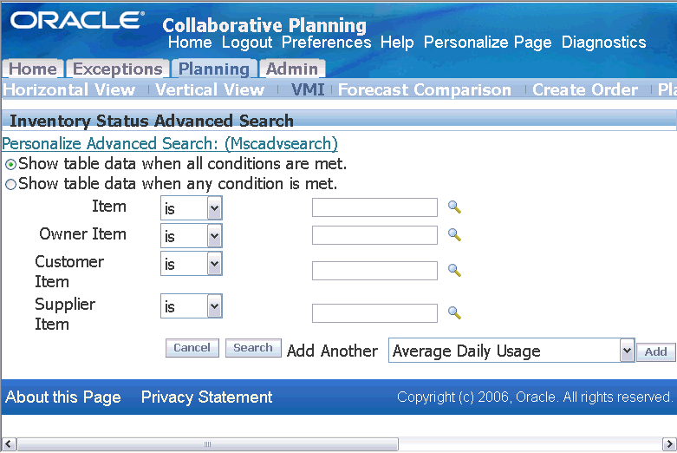Click the Search button
This screenshot has height=453, width=677.
pyautogui.click(x=253, y=348)
